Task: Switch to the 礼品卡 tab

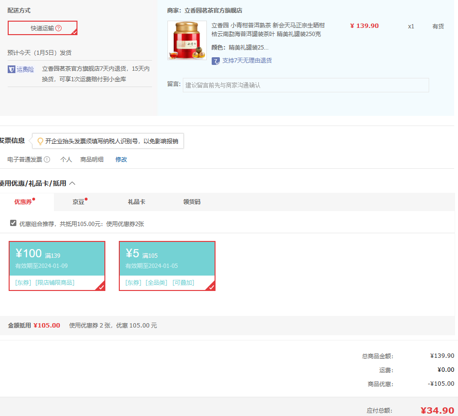Action: [137, 202]
